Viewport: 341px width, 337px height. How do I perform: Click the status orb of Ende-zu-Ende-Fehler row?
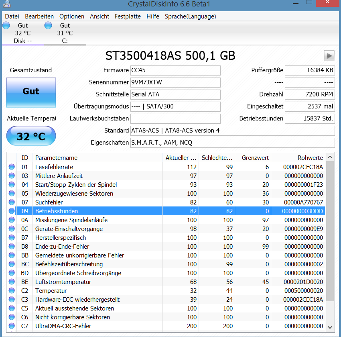coord(12,246)
